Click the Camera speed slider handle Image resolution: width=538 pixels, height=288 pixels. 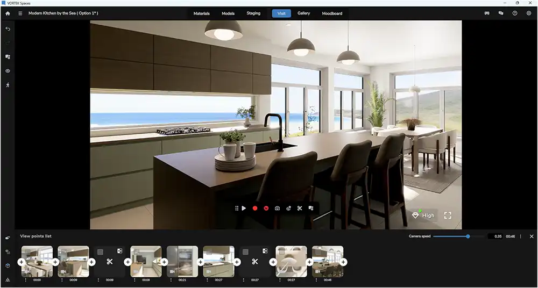[x=468, y=236]
